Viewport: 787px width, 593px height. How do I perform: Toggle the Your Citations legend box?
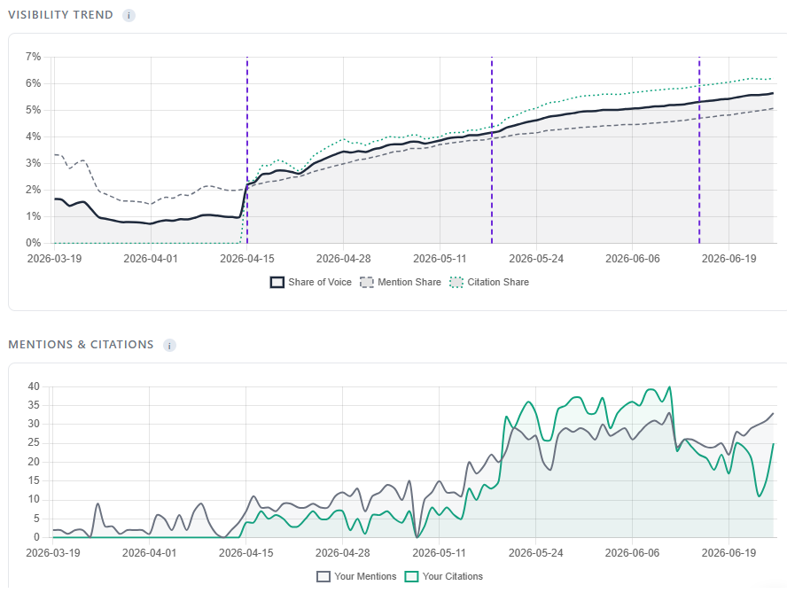[x=411, y=576]
